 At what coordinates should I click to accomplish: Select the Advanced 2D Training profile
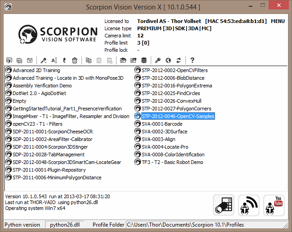[36, 70]
